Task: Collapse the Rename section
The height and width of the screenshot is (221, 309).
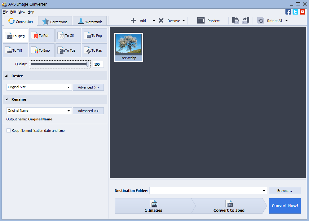Action: (7, 99)
